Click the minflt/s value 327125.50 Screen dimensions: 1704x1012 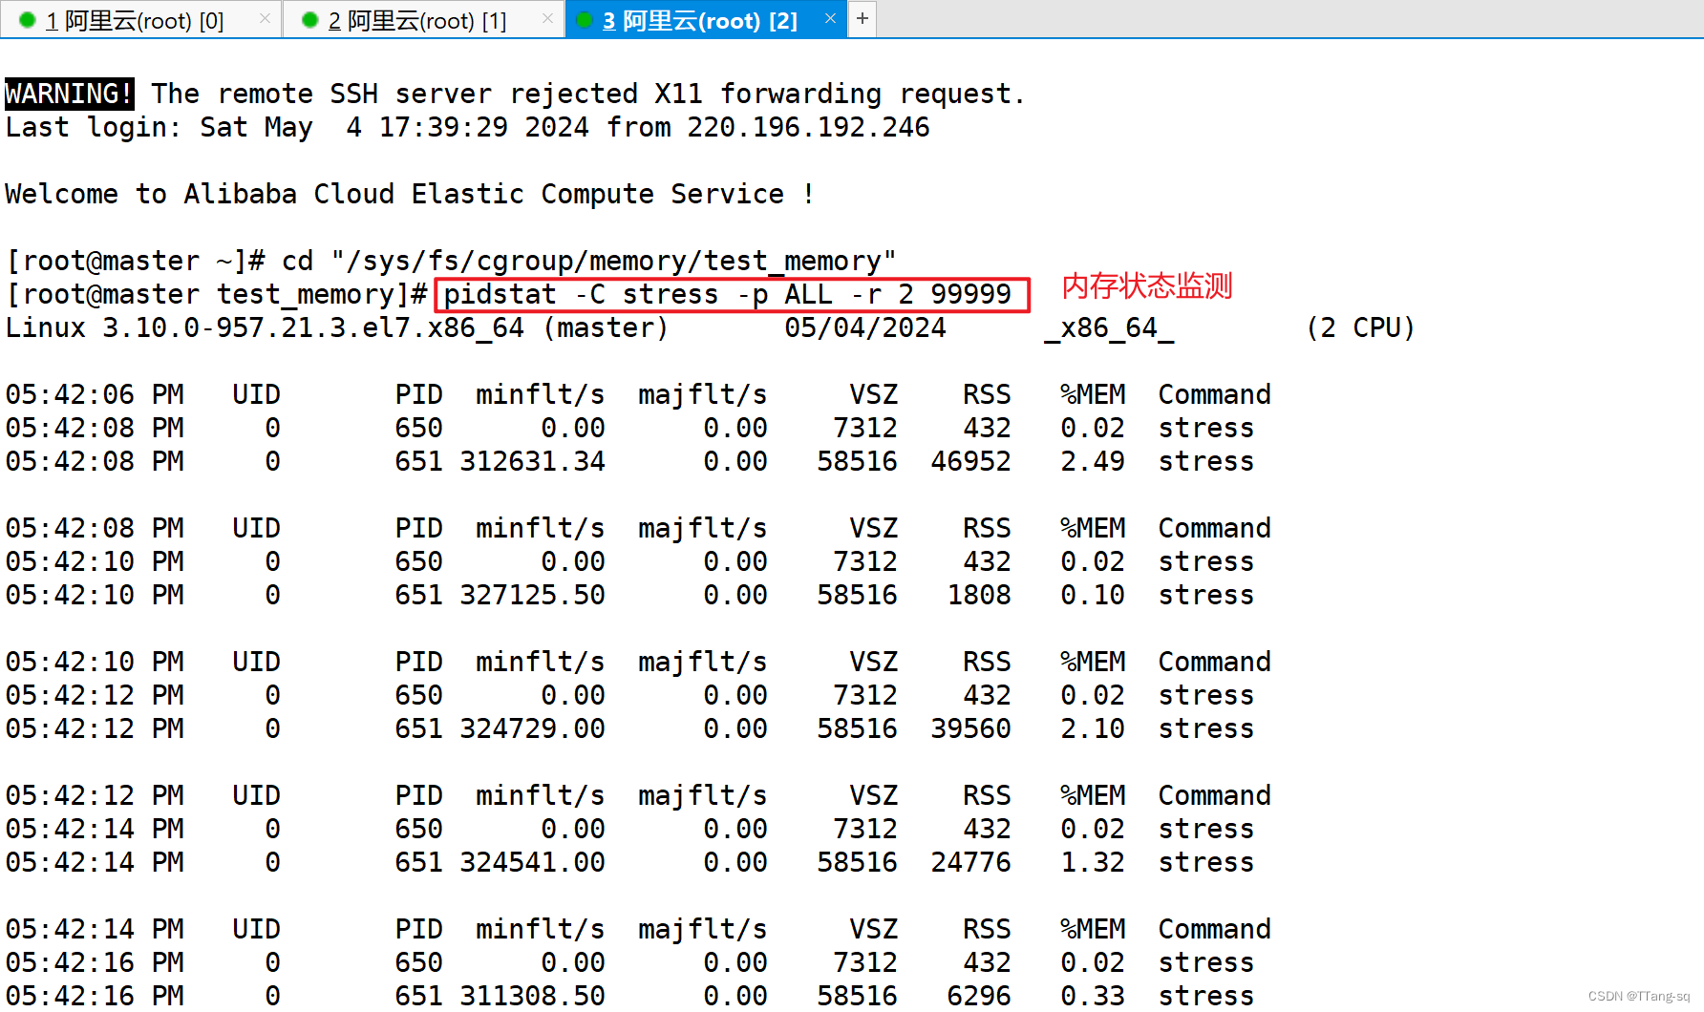tap(532, 595)
